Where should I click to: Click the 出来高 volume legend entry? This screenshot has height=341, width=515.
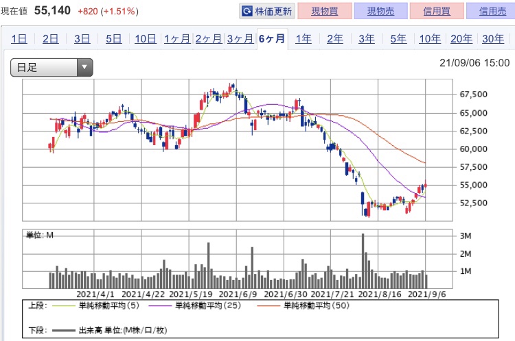click(123, 330)
